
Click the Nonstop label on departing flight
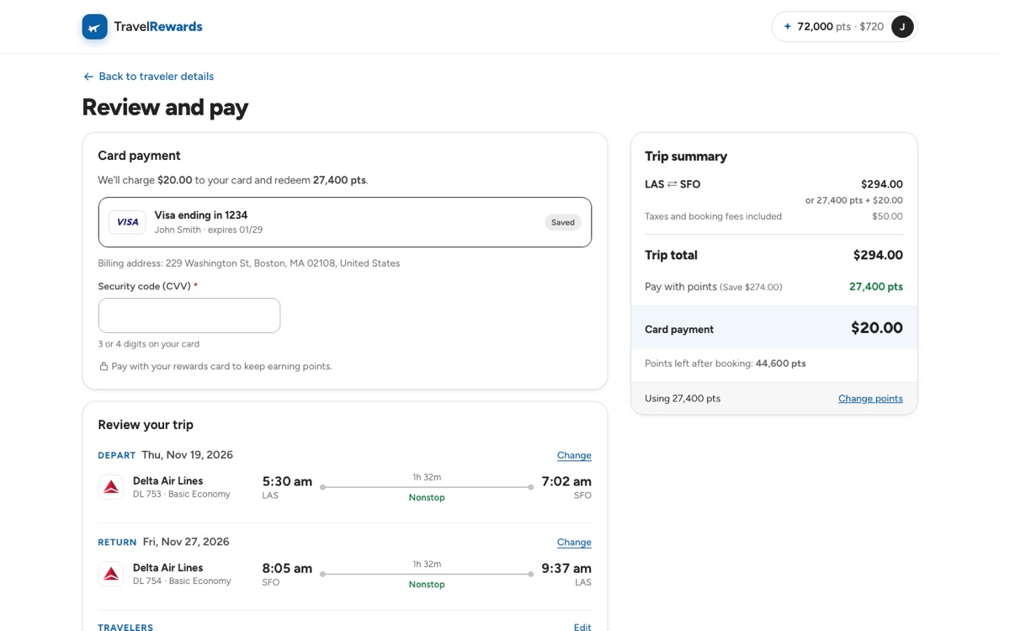pos(427,498)
